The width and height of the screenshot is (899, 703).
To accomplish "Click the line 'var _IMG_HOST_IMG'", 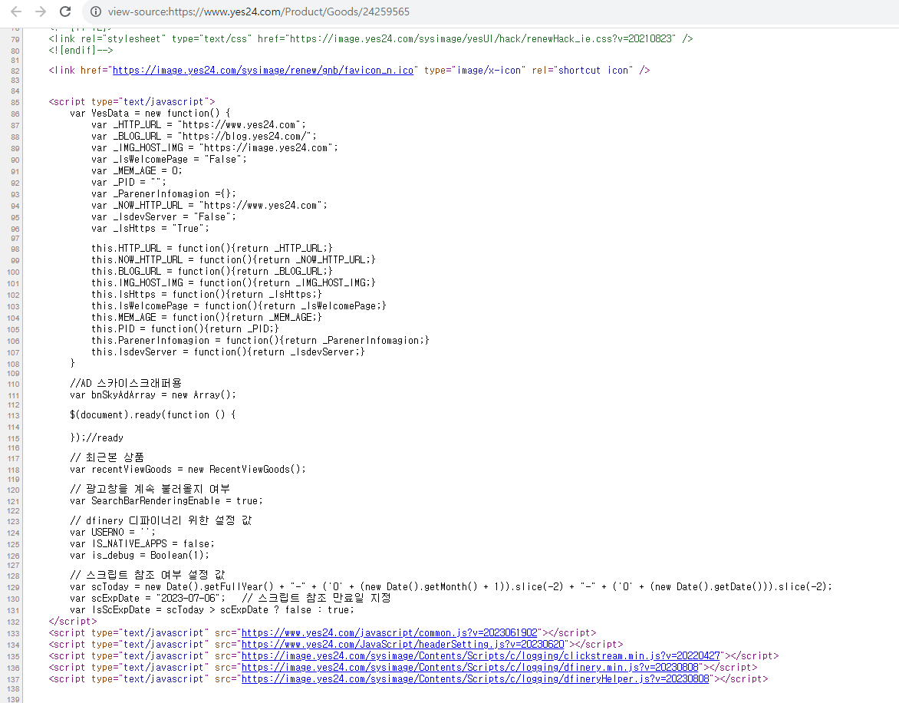I will click(215, 148).
